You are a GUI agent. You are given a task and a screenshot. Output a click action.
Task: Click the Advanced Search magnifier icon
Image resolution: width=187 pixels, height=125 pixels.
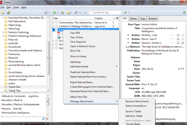tap(85, 13)
